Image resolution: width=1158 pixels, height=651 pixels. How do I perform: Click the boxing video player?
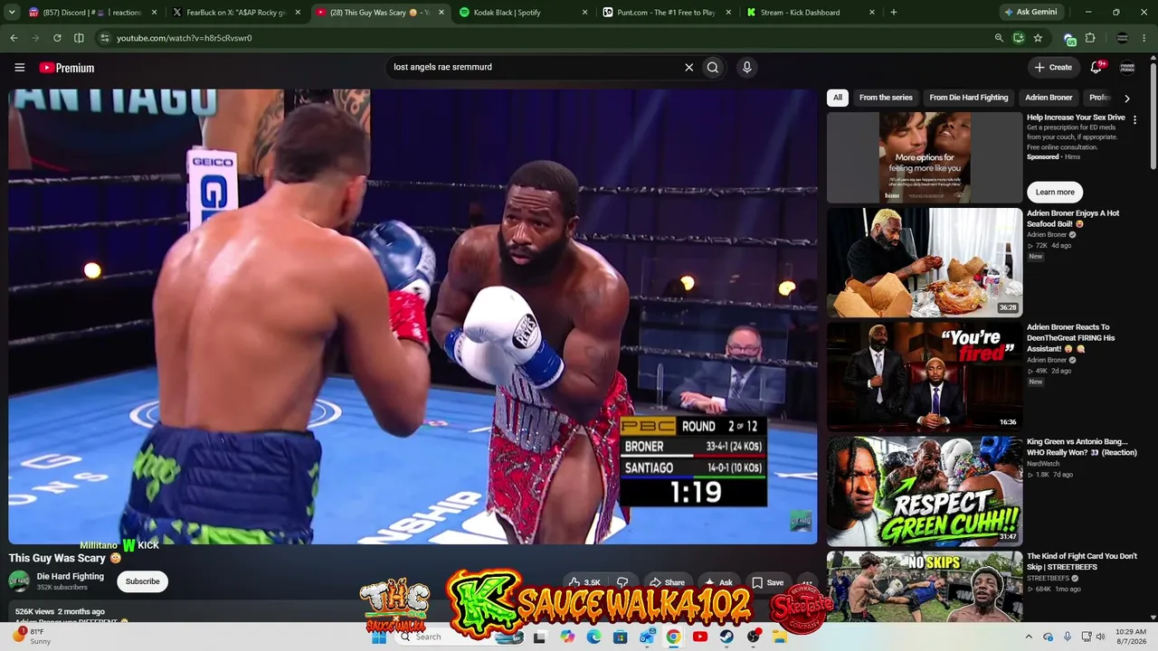(x=413, y=316)
